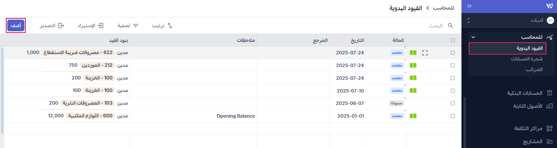This screenshot has width=557, height=148.
Task: Click the sort (ترتيب) arrows icon
Action: (170, 25)
